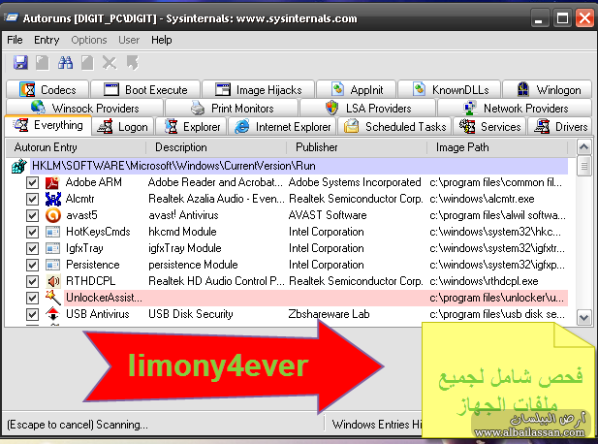Click the RTHDCPL speaker icon

(x=52, y=281)
